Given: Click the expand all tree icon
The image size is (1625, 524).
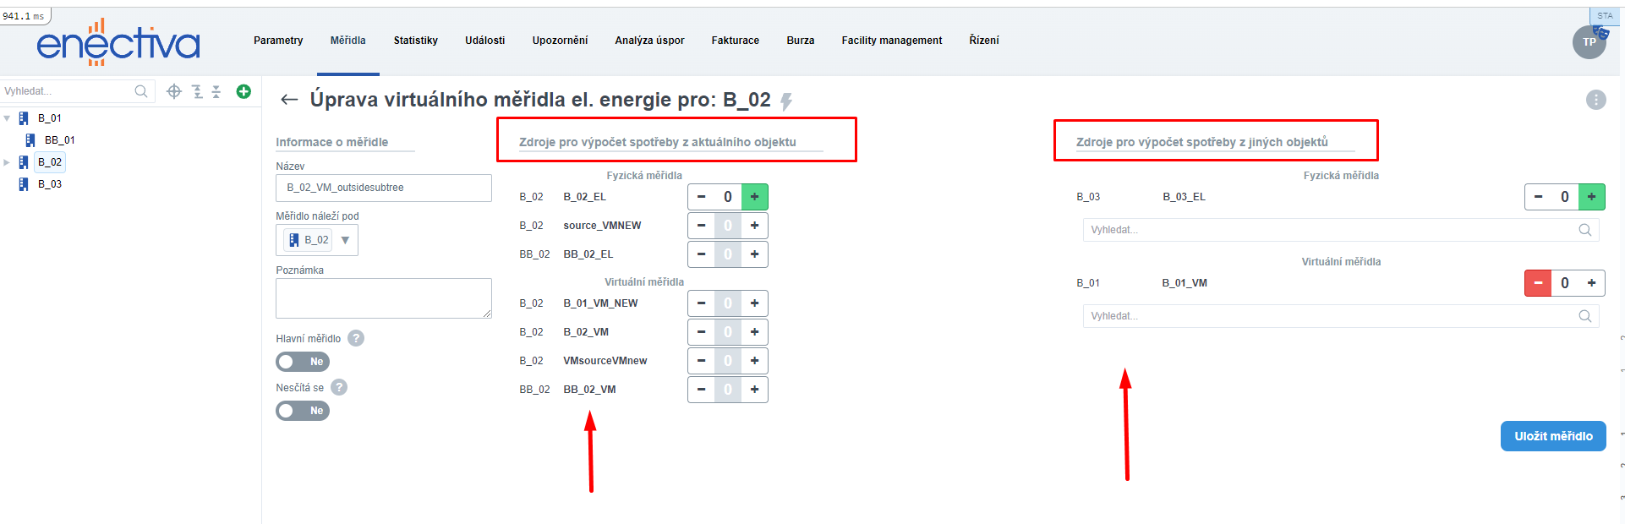Looking at the screenshot, I should 197,91.
